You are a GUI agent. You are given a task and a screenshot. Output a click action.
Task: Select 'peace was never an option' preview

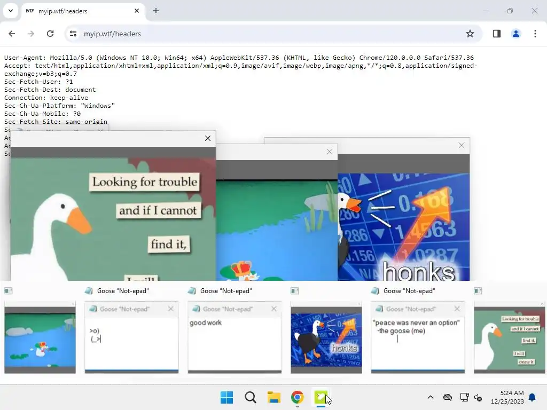pyautogui.click(x=418, y=337)
